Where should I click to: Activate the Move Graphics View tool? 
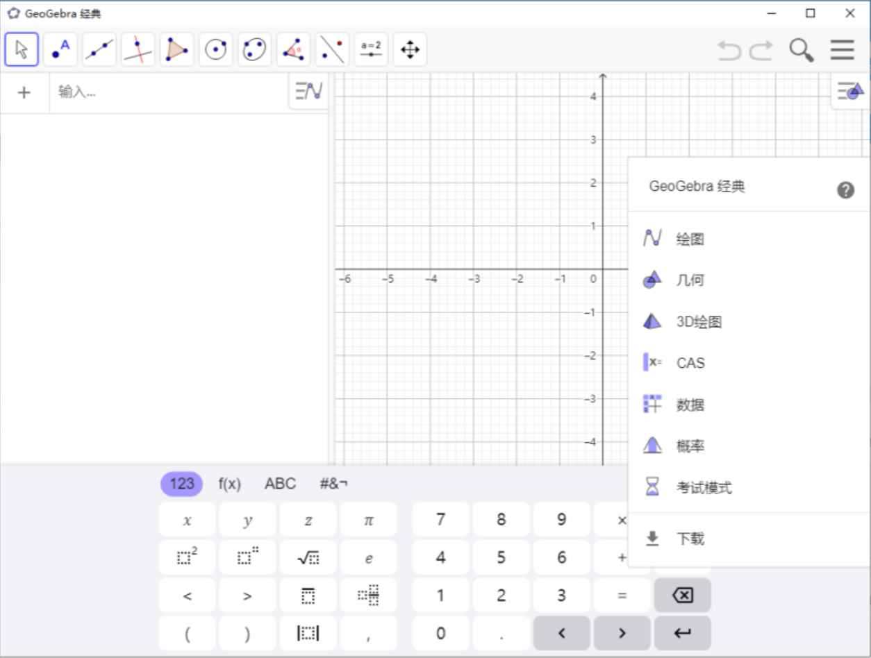[x=410, y=49]
